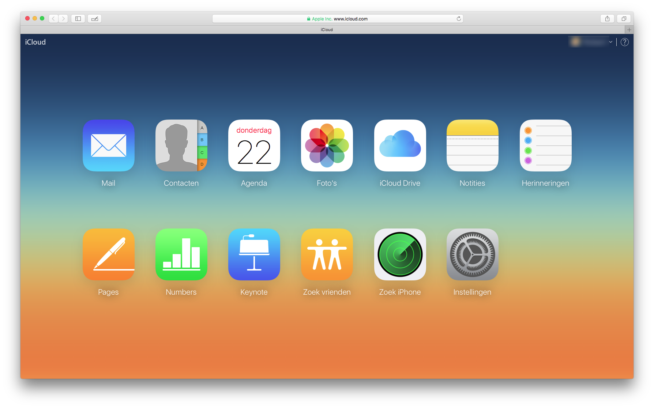Click the iCloud help question mark
Viewport: 654px width, 408px height.
[625, 42]
